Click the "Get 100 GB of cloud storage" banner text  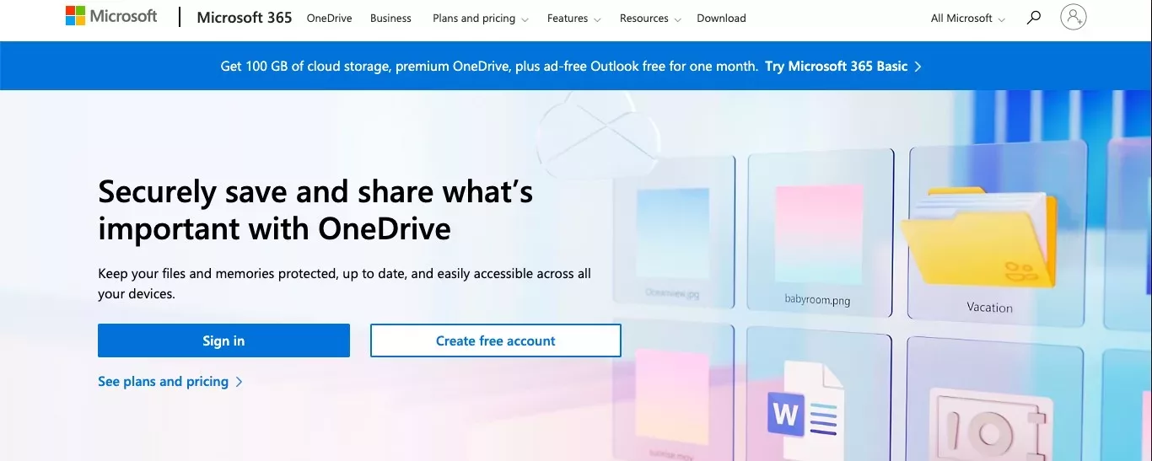point(489,66)
